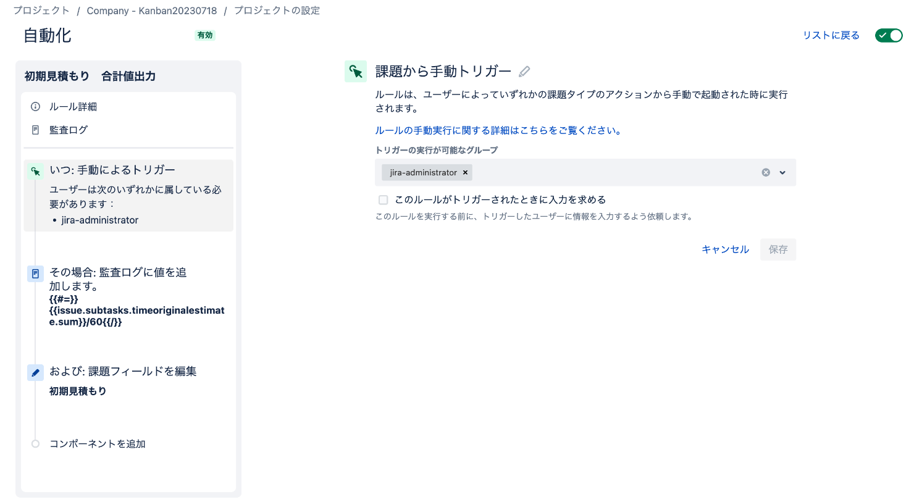This screenshot has height=502, width=914.
Task: Select the いつ: 手動によるトリガー step
Action: pyautogui.click(x=128, y=196)
